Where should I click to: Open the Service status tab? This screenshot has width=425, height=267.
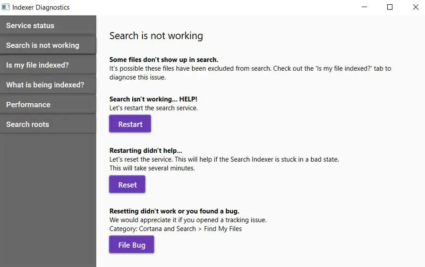[48, 25]
